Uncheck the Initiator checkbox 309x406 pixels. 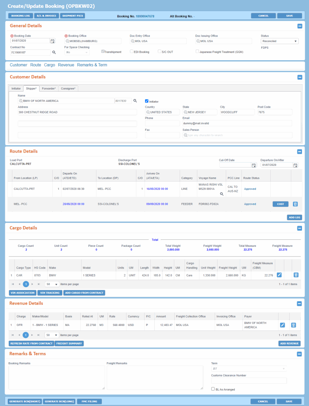pos(147,101)
